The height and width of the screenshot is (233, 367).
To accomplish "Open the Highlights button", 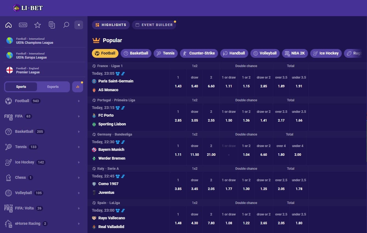I will (111, 25).
